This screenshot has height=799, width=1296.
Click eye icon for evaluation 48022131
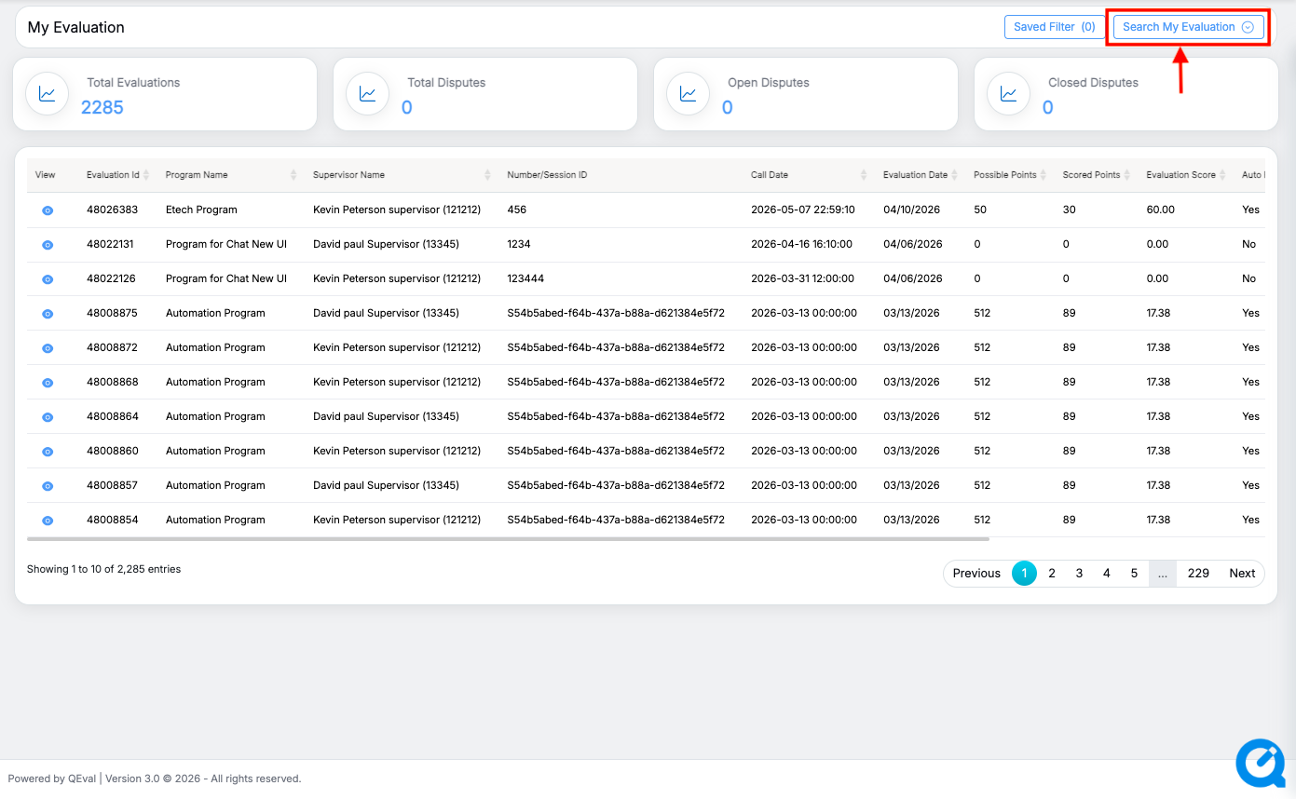coord(48,245)
